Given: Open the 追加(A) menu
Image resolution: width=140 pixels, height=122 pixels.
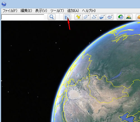Looking at the screenshot, I should 73,11.
